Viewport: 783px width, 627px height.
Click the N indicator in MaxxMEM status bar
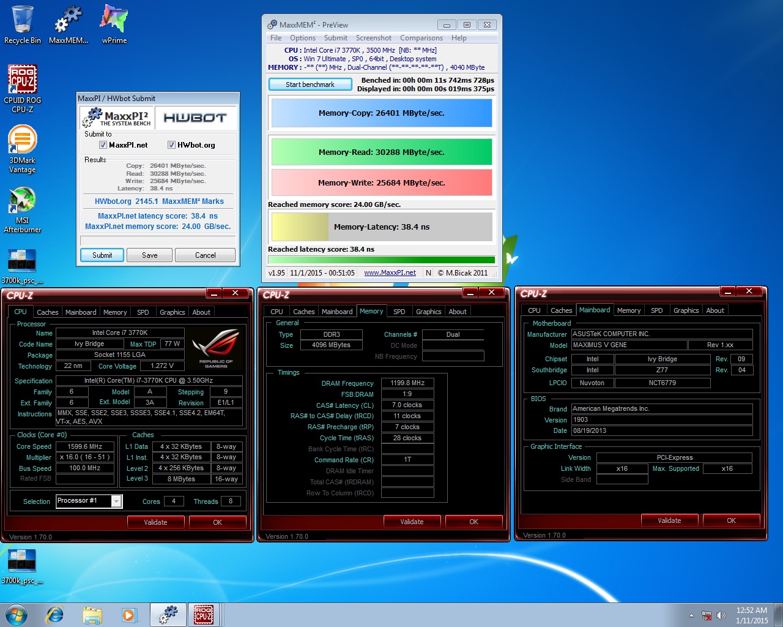(428, 273)
